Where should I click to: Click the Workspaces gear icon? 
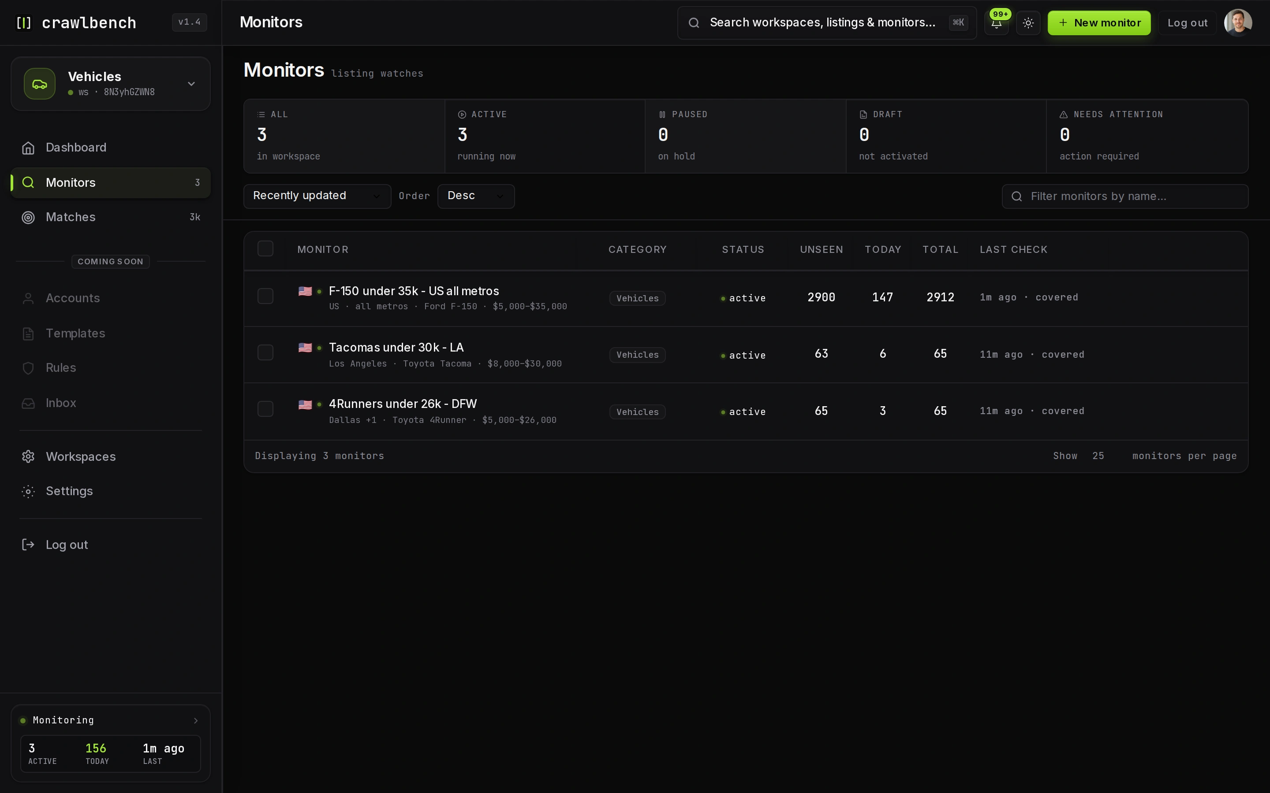click(28, 457)
